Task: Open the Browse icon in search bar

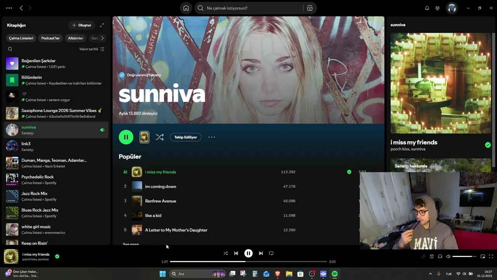Action: click(310, 8)
